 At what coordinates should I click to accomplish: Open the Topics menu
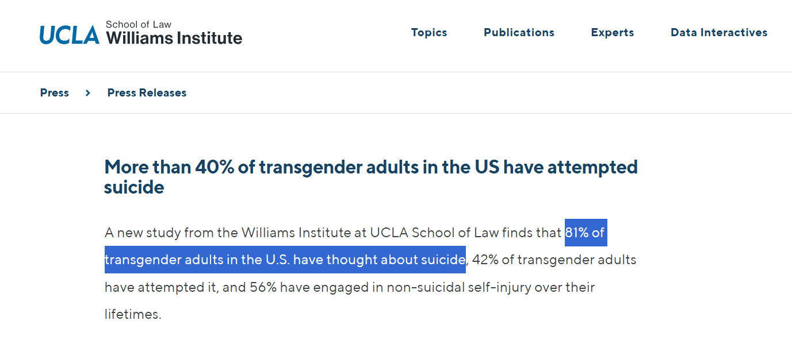(429, 33)
